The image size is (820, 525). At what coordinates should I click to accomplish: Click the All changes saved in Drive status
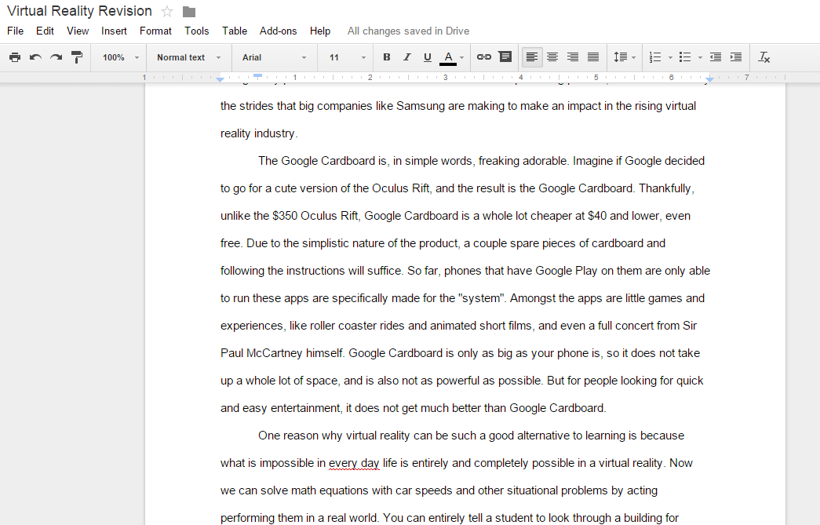[x=408, y=31]
